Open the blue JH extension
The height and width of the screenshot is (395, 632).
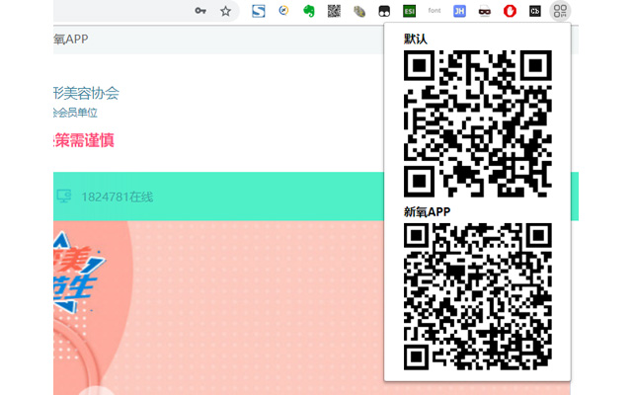[459, 11]
